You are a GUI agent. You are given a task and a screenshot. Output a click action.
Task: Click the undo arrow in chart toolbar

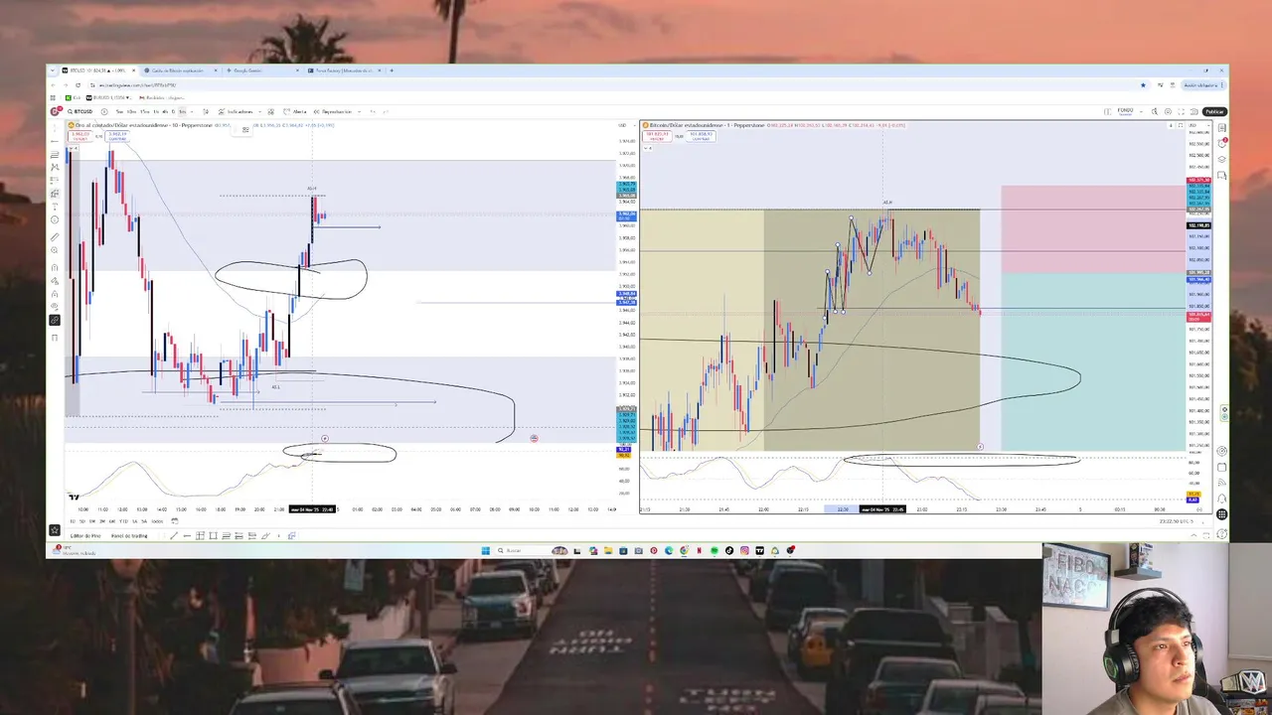tap(372, 111)
